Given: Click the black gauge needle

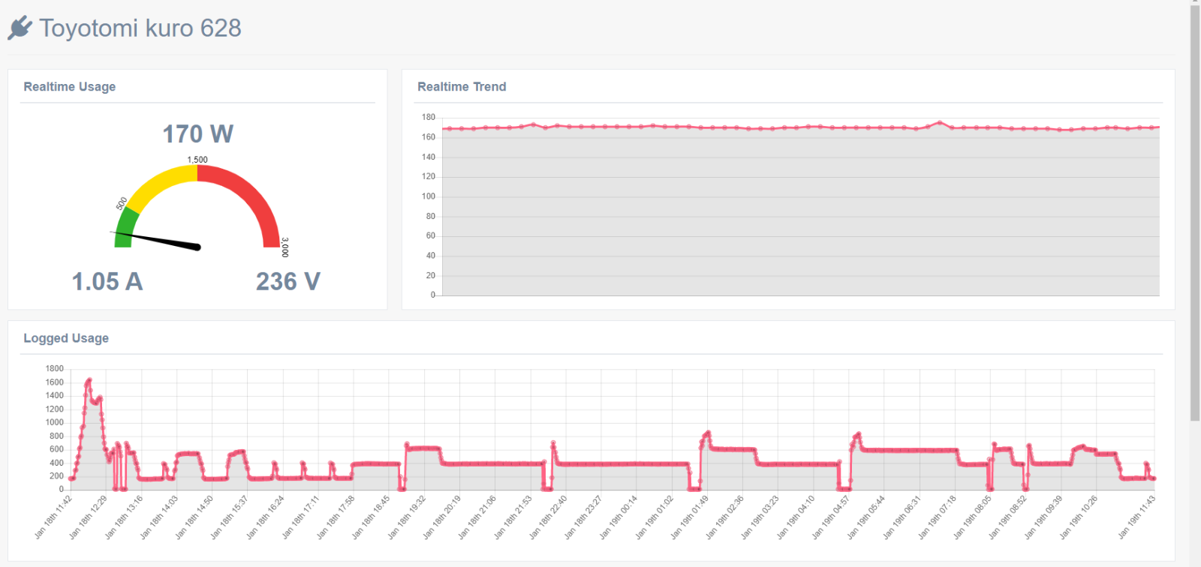Looking at the screenshot, I should pos(158,239).
